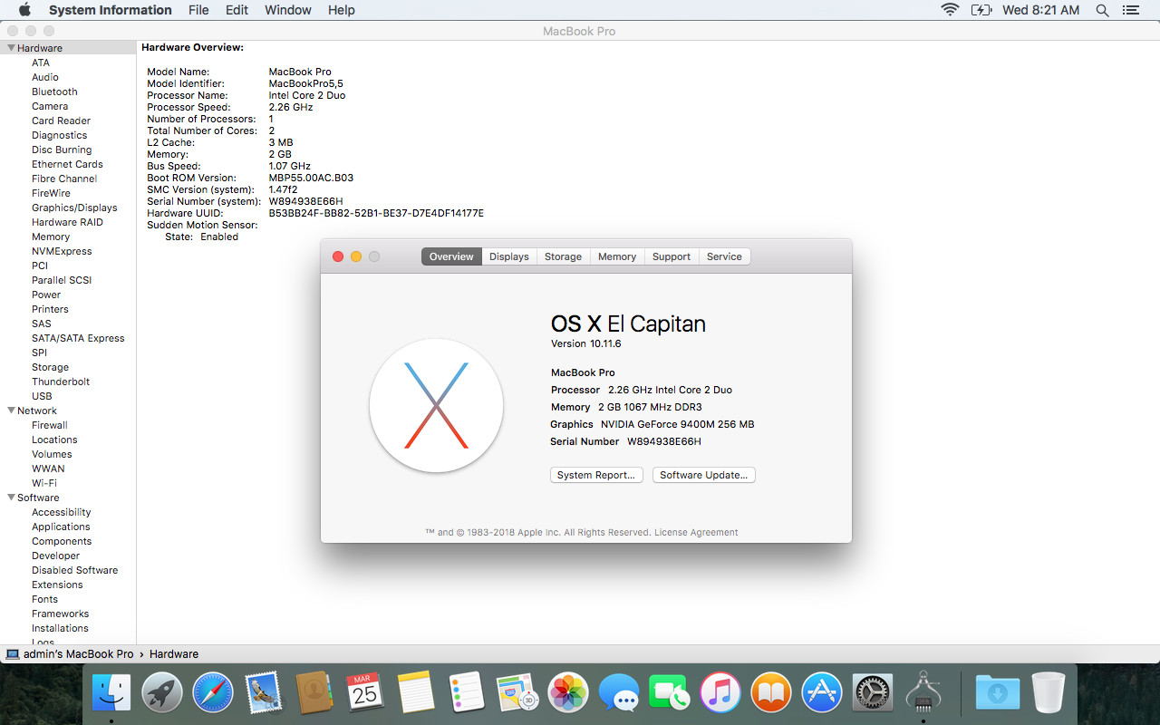Launch Launchpad from the Dock
1160x725 pixels.
click(162, 693)
